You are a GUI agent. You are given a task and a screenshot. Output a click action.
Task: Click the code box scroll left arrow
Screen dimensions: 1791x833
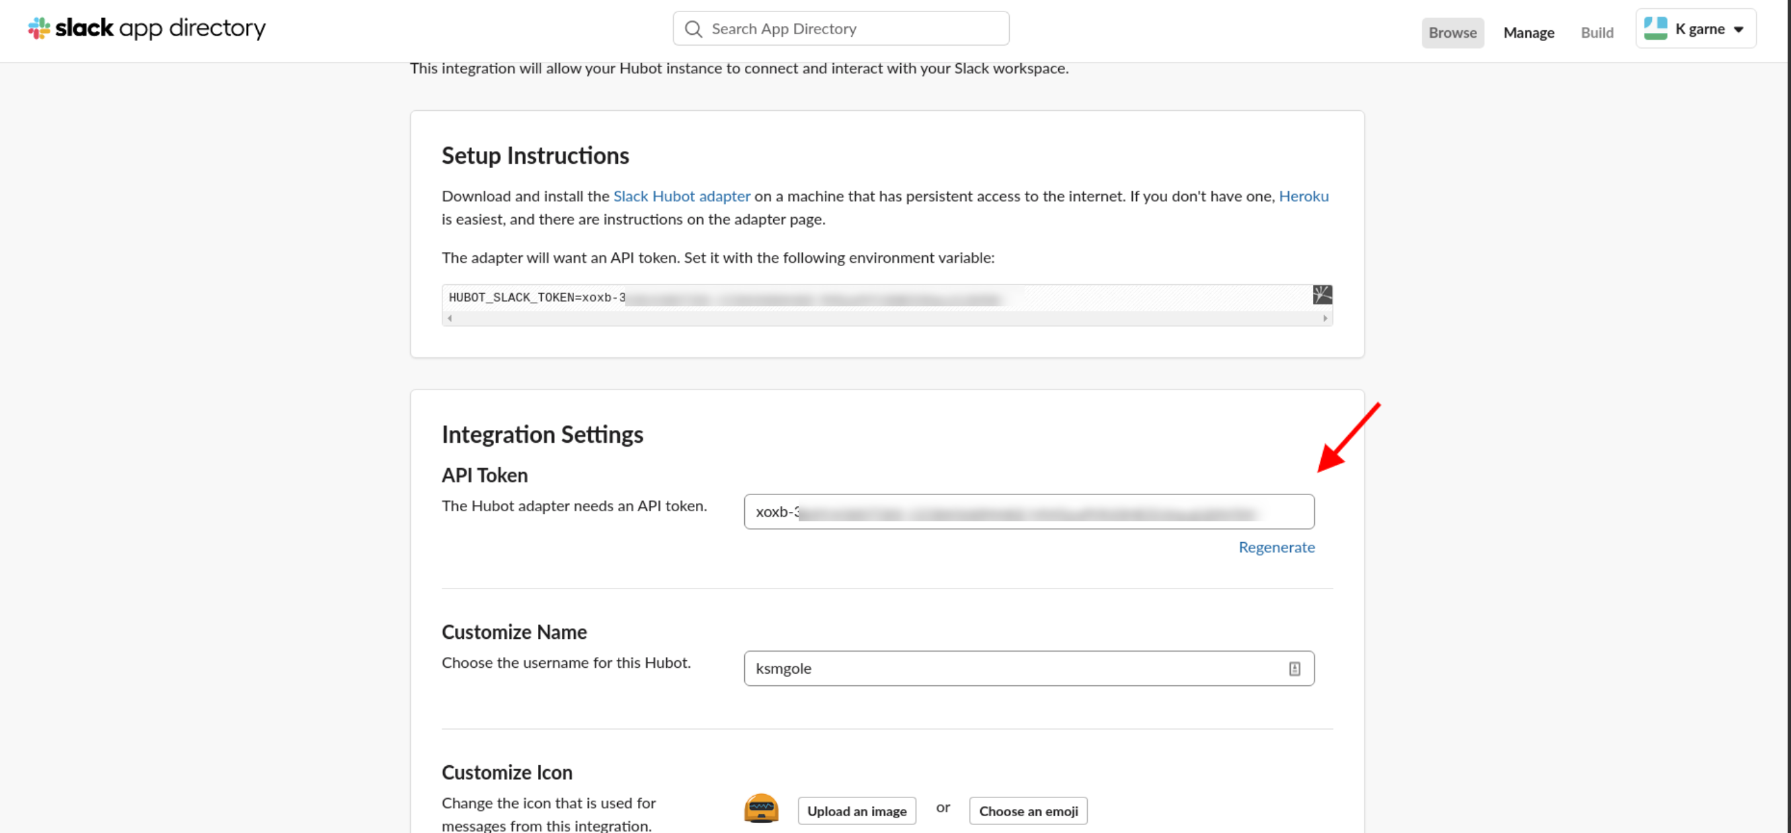coord(450,318)
